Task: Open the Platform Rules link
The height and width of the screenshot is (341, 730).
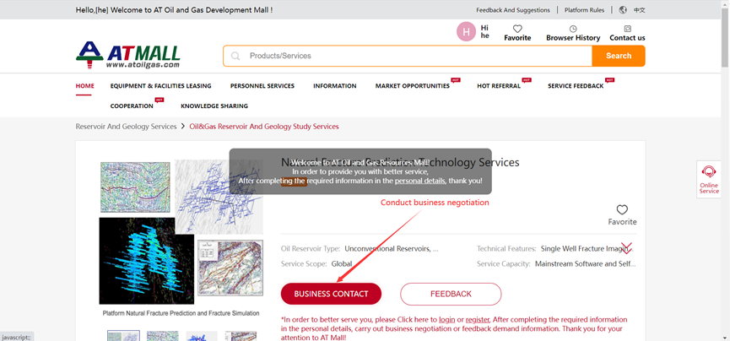Action: point(584,10)
